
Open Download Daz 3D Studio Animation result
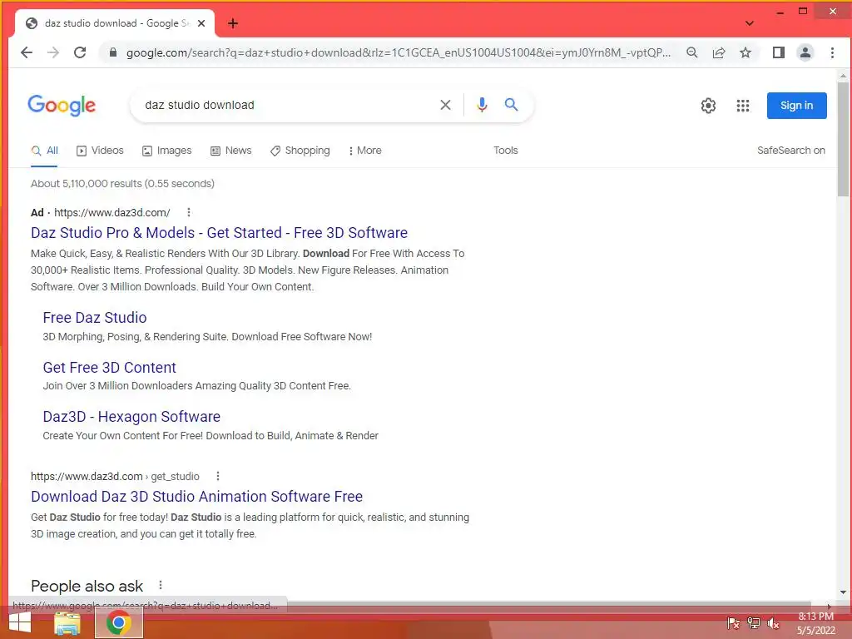(x=196, y=497)
